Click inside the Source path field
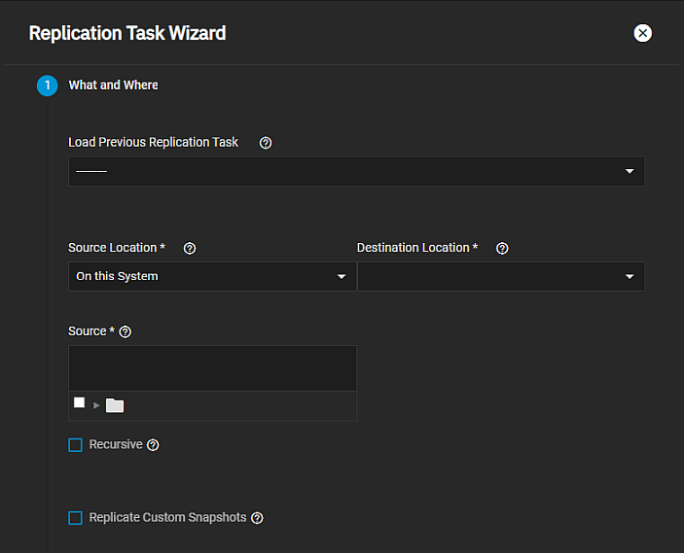Image resolution: width=684 pixels, height=553 pixels. point(212,368)
